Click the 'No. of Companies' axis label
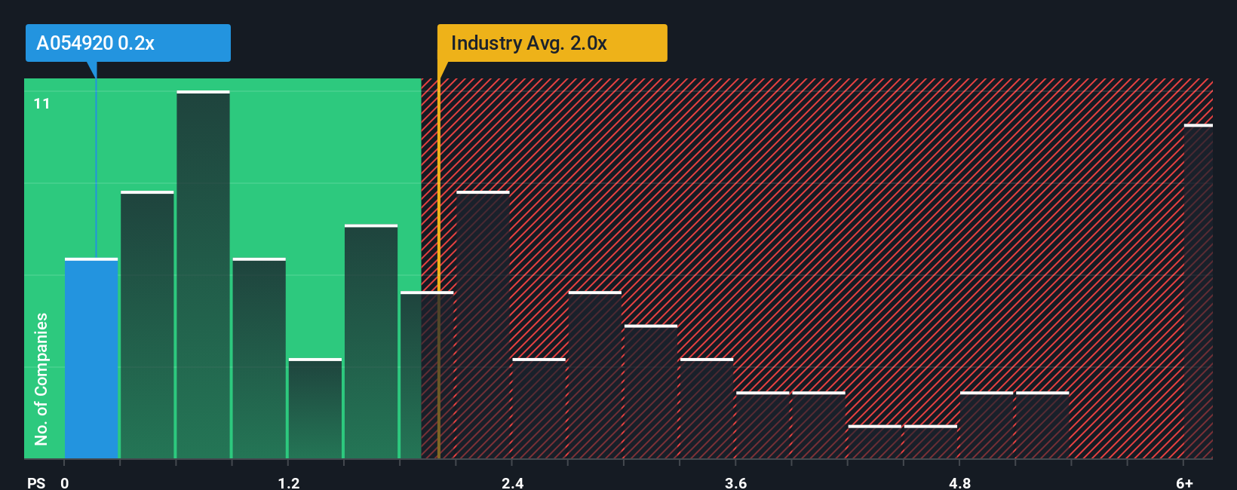 41,378
